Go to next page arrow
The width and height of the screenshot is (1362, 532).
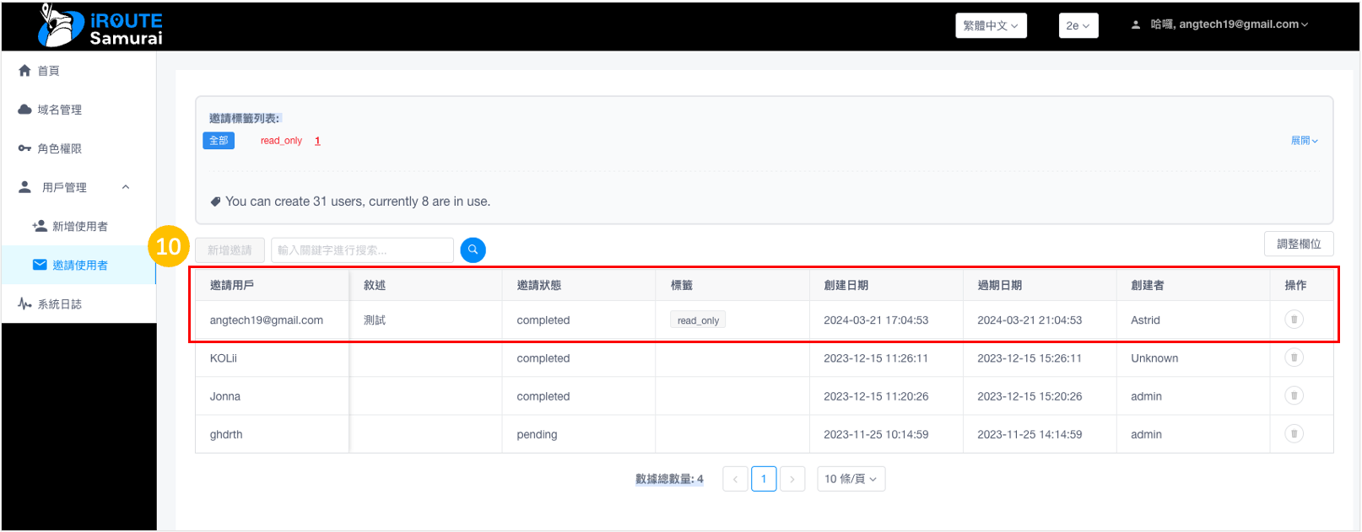coord(792,479)
